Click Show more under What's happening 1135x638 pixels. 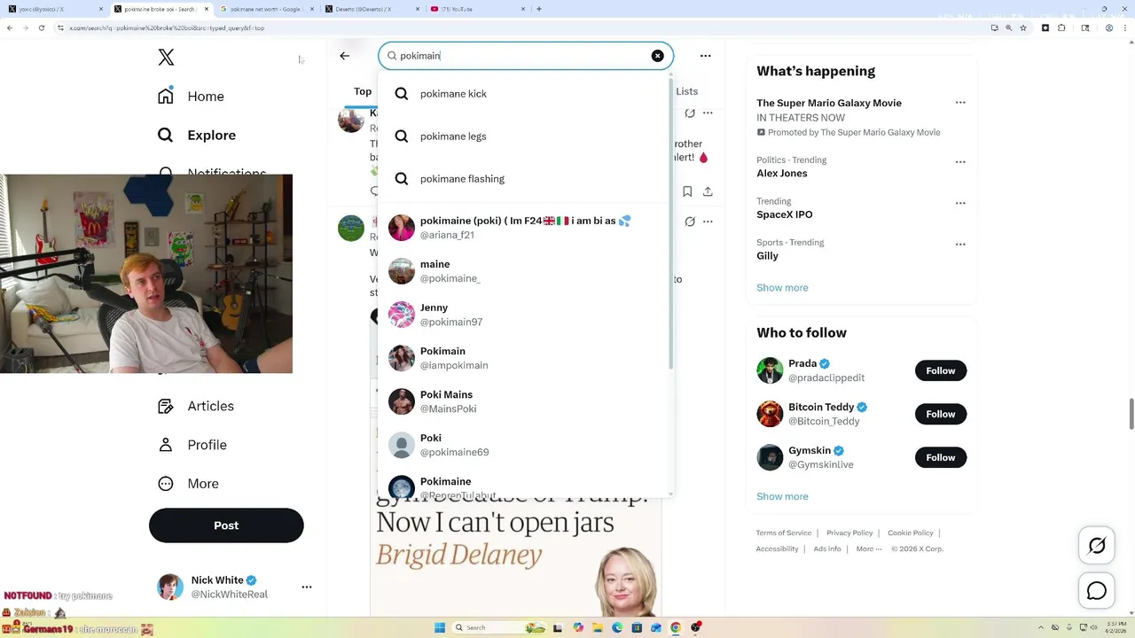[x=782, y=288]
